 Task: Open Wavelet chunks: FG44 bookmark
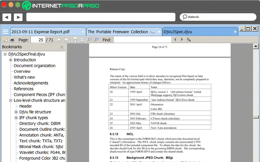[x=42, y=153]
